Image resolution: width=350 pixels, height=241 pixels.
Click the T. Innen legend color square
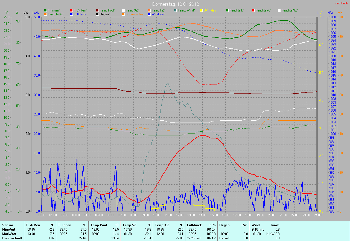tap(45, 10)
